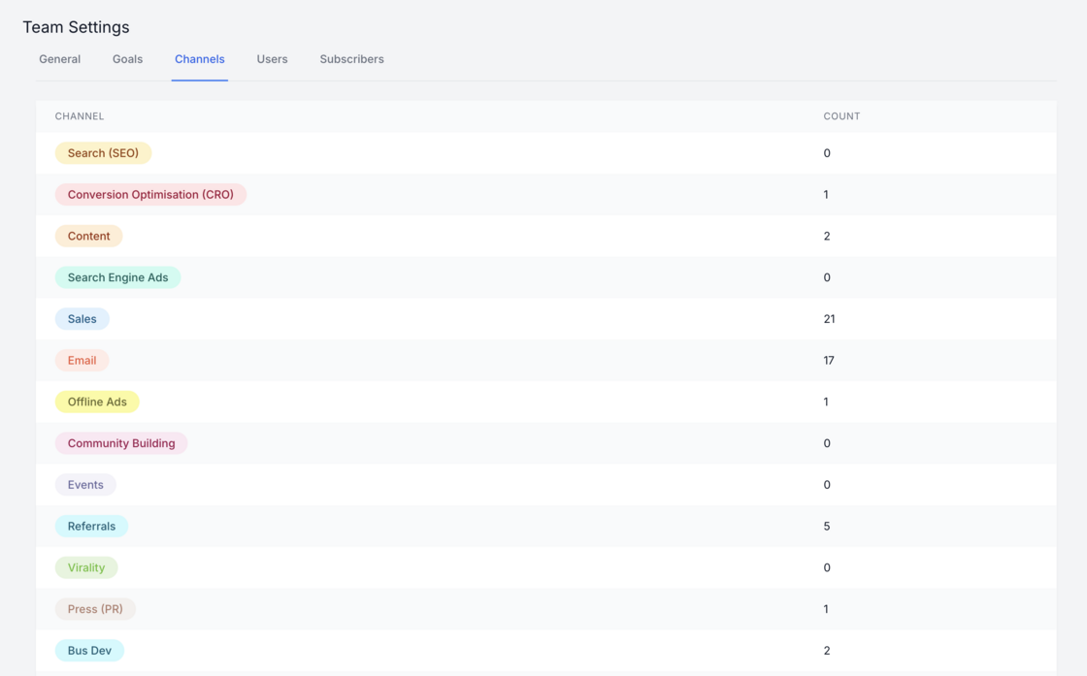The width and height of the screenshot is (1087, 676).
Task: Switch to the Goals tab
Action: click(127, 59)
